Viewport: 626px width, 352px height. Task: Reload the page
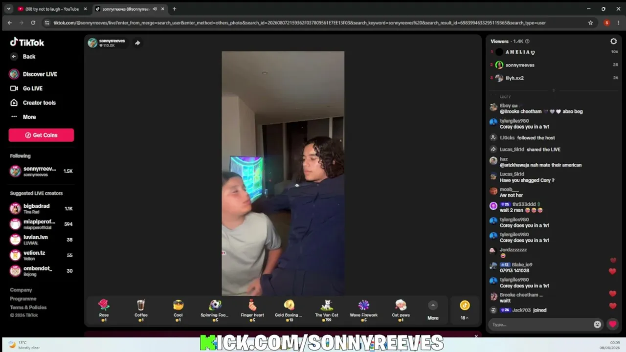click(x=33, y=22)
